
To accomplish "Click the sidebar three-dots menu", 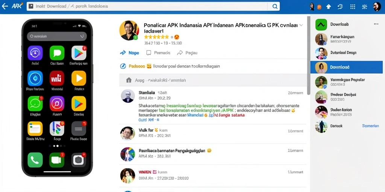I will tap(376, 24).
